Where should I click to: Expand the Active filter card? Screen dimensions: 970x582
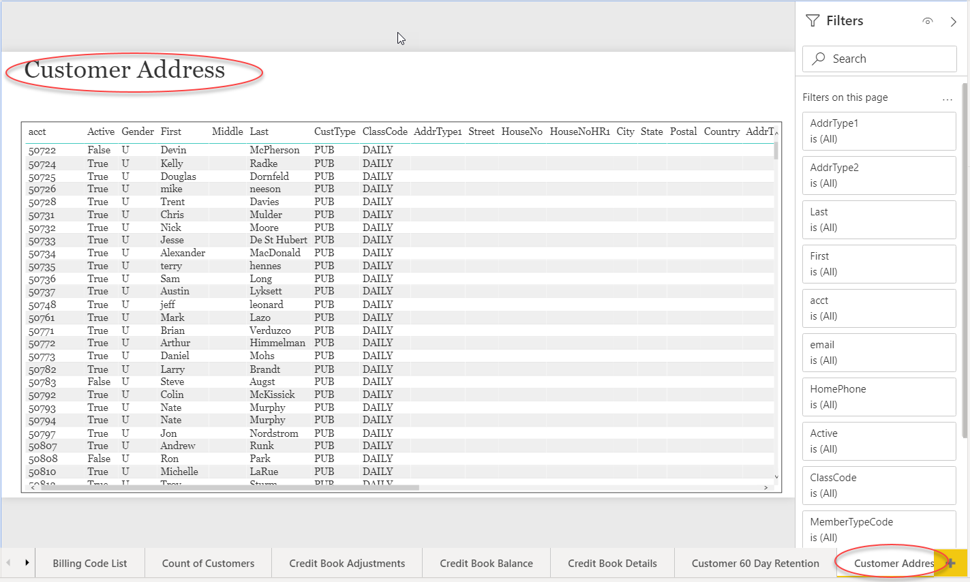[879, 441]
